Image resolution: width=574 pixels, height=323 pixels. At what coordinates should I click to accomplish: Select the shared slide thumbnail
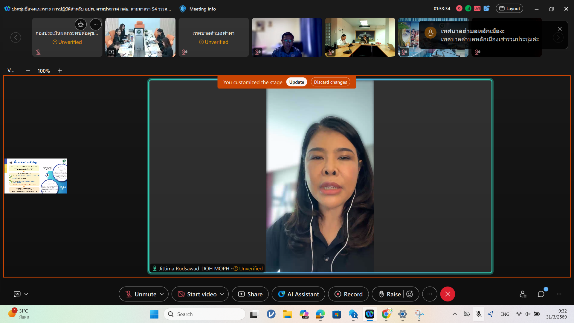[36, 176]
